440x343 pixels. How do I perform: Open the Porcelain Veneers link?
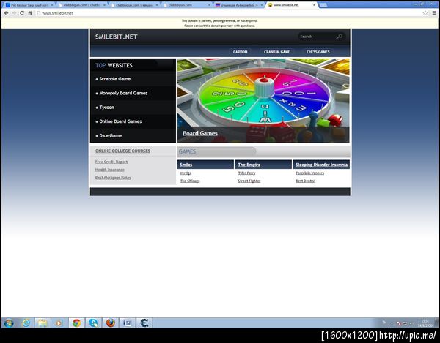click(x=309, y=173)
